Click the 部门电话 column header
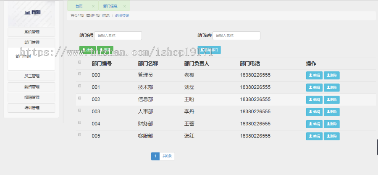The image size is (378, 175). [x=250, y=64]
